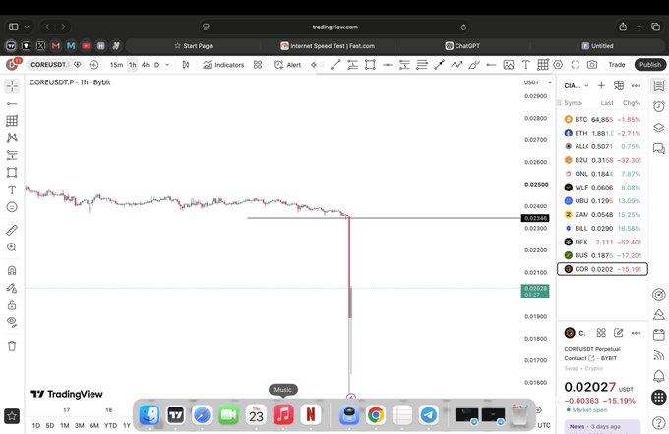Click the compare or add symbol plus icon
Screen dimensions: 669x434
point(93,65)
